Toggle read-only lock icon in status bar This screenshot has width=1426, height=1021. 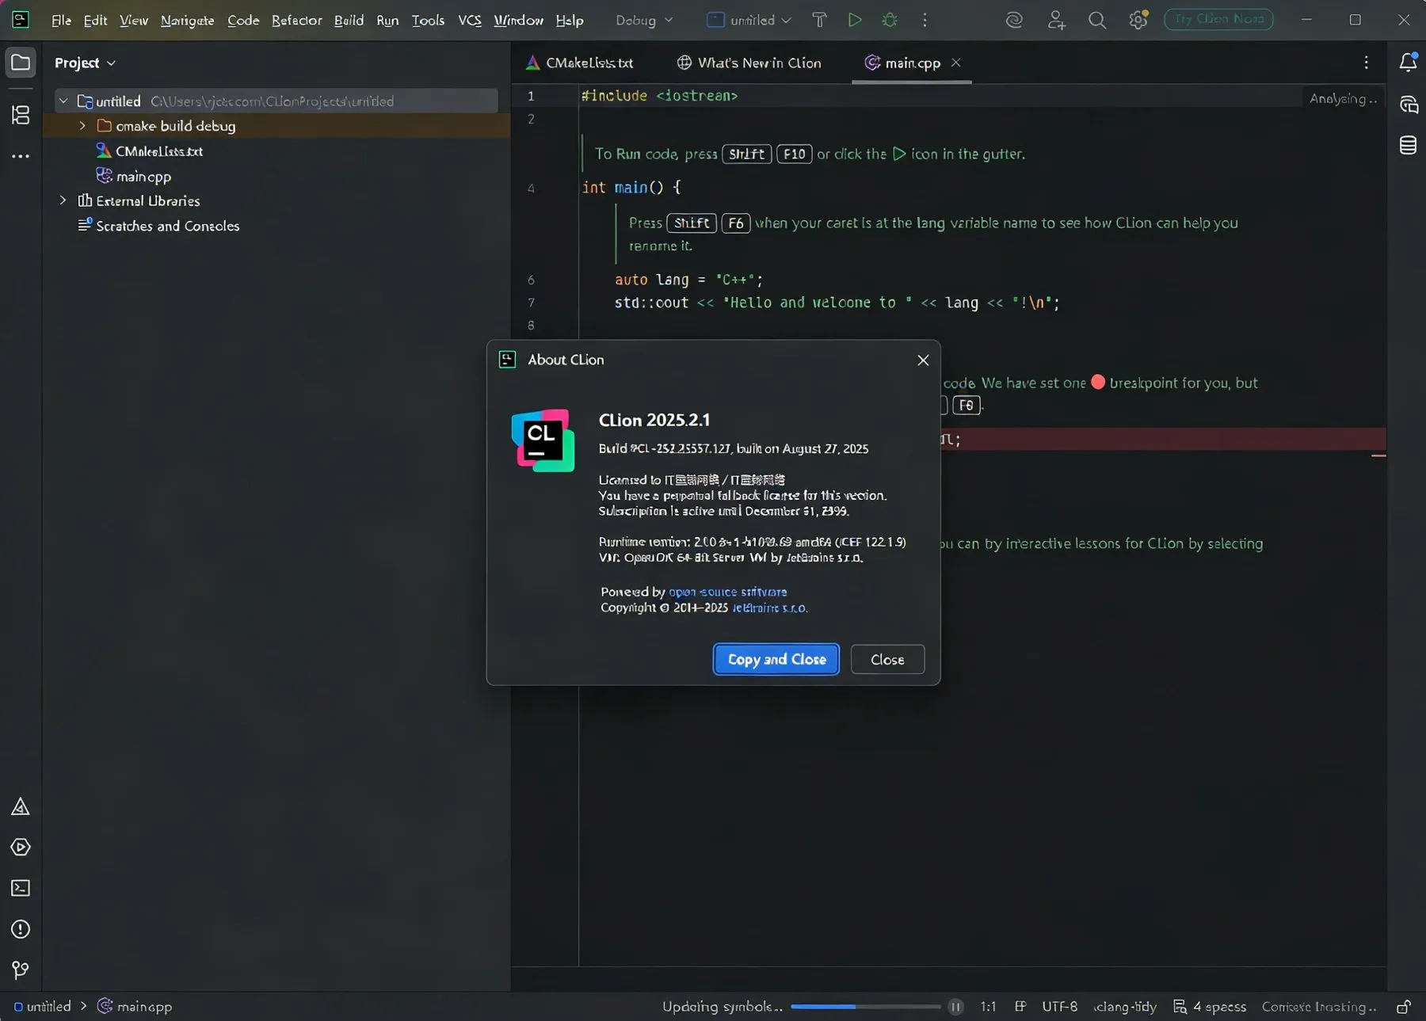click(x=1403, y=1007)
